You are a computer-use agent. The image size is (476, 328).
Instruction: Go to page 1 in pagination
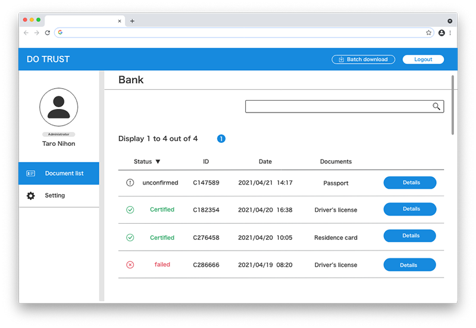(221, 139)
